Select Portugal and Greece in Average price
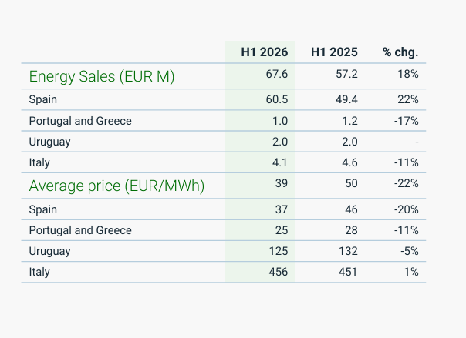Image resolution: width=466 pixels, height=338 pixels. pos(80,230)
